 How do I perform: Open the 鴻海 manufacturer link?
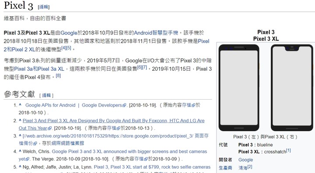coord(243,168)
